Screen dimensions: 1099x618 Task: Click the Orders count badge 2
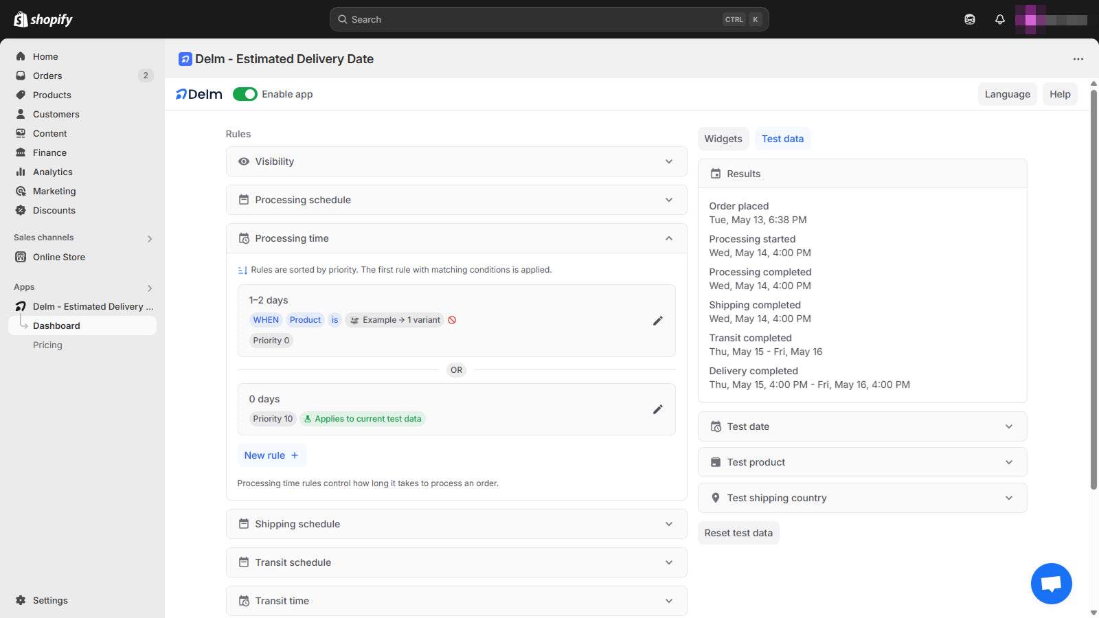click(146, 76)
